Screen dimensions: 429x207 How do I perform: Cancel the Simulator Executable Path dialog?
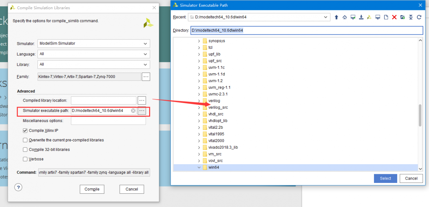411,179
